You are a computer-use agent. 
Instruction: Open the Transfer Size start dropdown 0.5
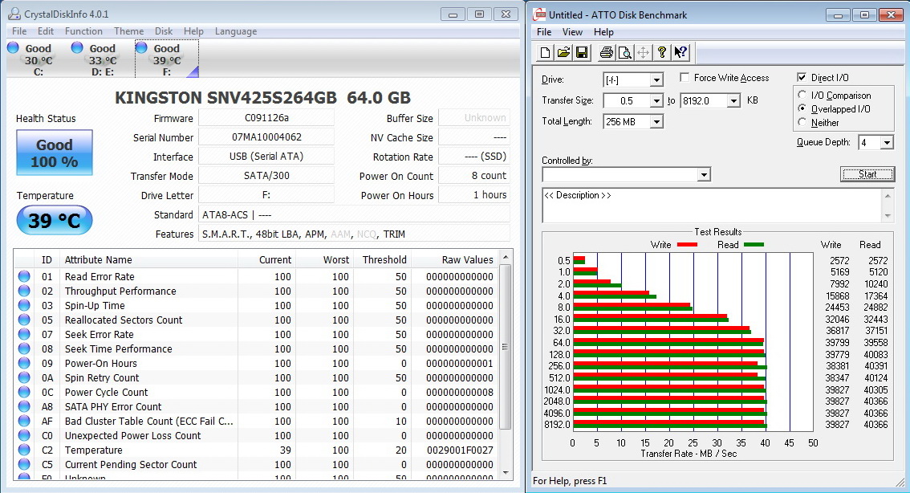click(656, 101)
